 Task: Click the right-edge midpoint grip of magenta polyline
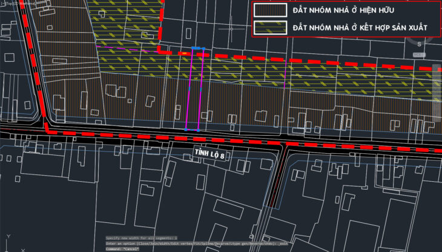(202, 88)
